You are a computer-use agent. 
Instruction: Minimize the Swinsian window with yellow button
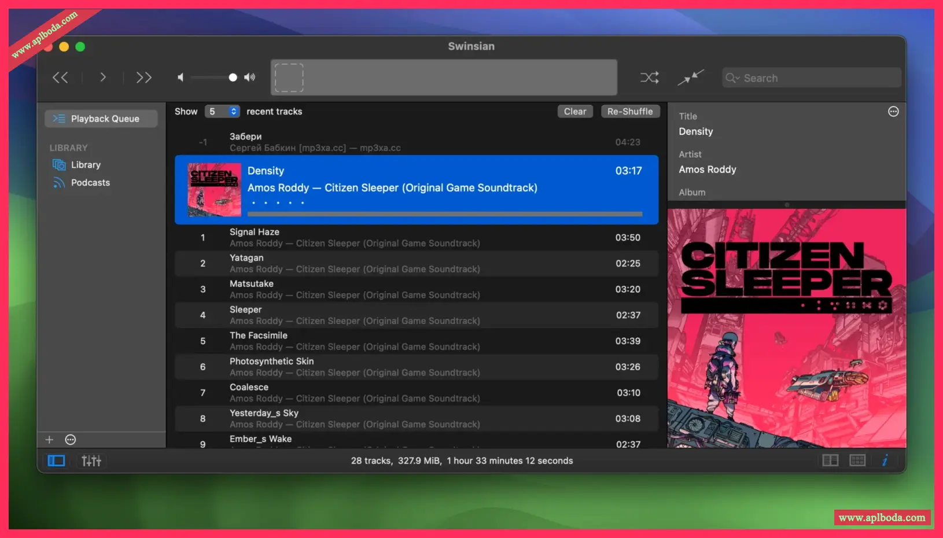click(x=64, y=47)
